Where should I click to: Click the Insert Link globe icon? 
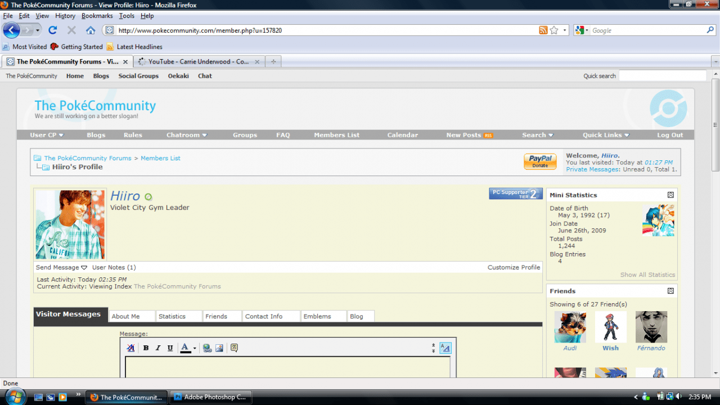coord(208,348)
